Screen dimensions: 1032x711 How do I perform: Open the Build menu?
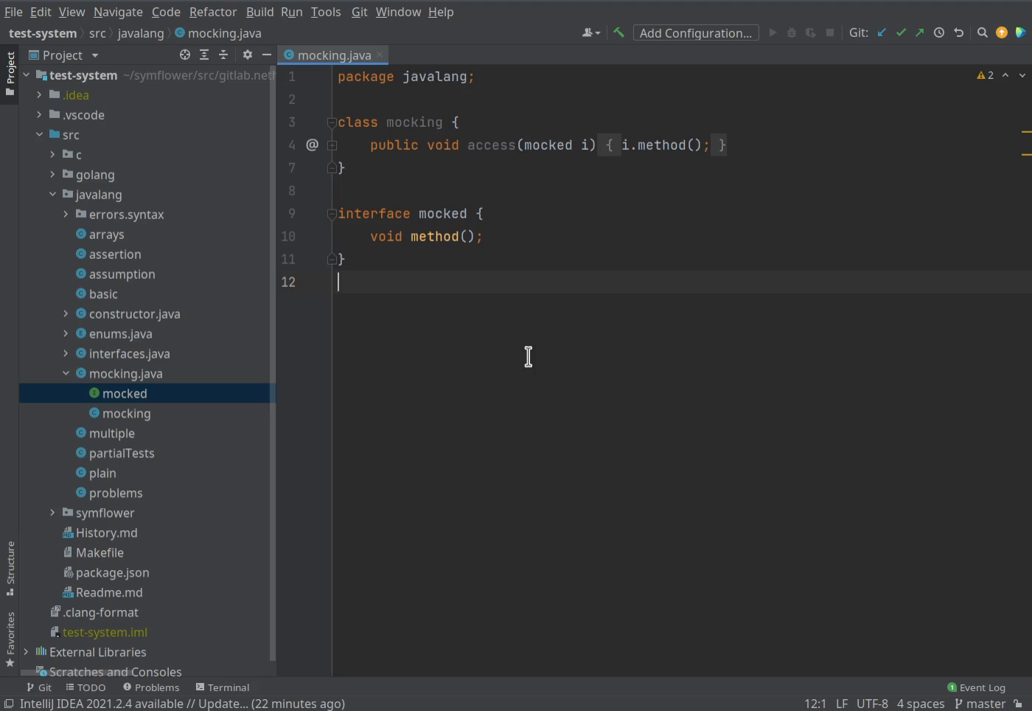pyautogui.click(x=259, y=12)
